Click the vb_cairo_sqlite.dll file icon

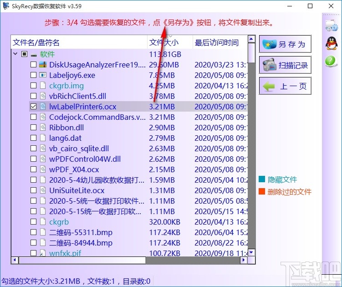pos(43,149)
